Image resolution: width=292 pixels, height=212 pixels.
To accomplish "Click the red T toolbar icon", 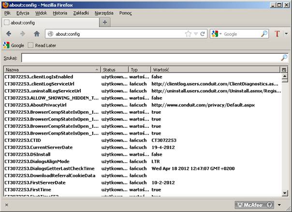I will point(277,34).
